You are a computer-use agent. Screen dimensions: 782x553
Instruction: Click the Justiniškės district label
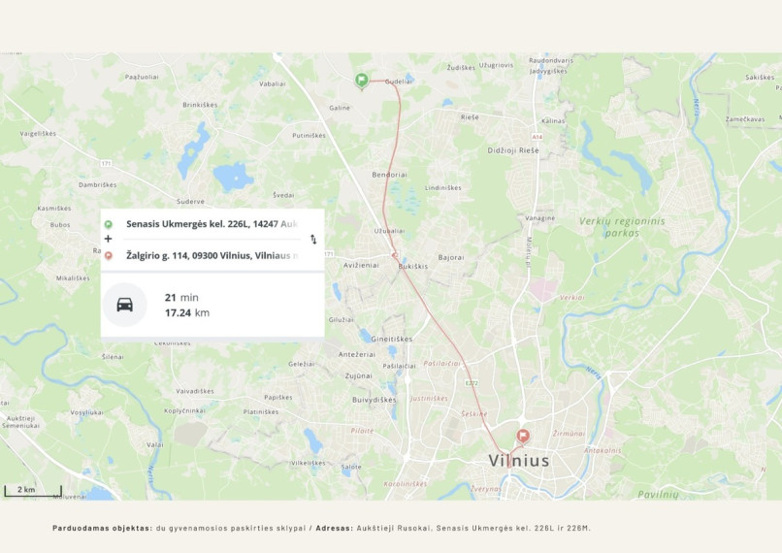point(429,399)
